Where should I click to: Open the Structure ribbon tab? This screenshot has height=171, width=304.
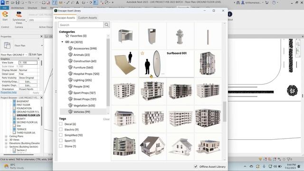point(32,8)
